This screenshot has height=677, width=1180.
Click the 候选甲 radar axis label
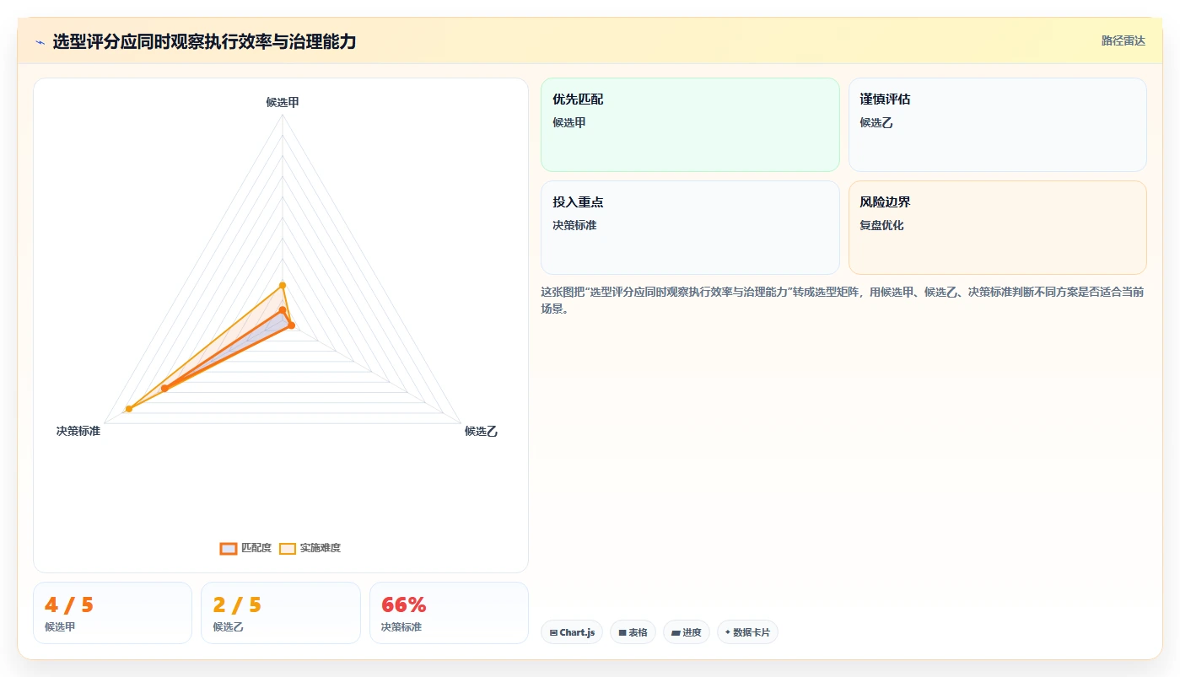click(283, 102)
